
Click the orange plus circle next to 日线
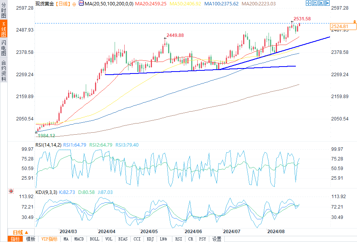pos(74,3)
